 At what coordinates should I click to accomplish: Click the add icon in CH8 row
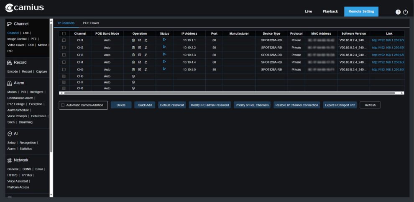pyautogui.click(x=133, y=88)
